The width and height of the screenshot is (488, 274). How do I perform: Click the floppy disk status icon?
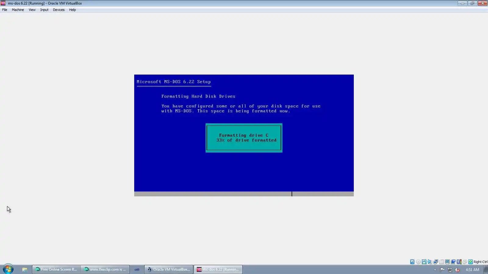coord(424,262)
